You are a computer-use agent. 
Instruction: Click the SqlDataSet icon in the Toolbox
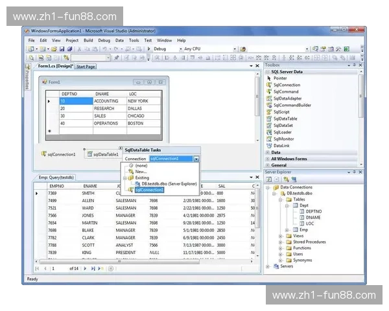coord(269,126)
